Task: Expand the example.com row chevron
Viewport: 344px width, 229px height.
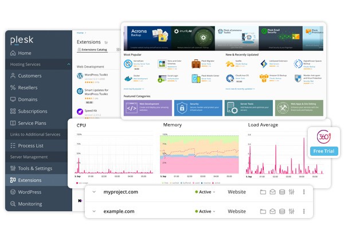Action: pos(94,211)
